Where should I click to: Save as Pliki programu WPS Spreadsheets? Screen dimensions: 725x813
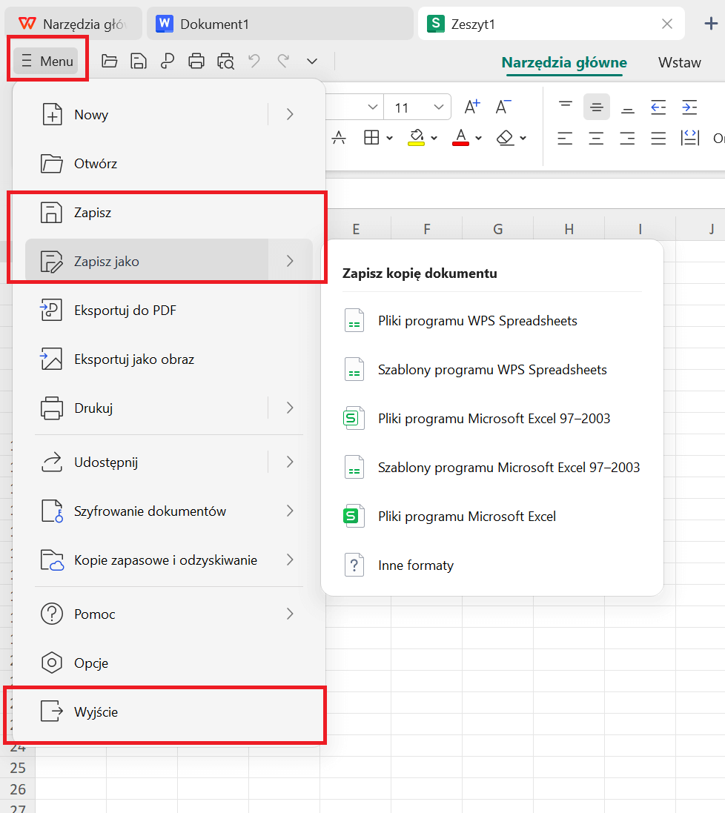[492, 320]
